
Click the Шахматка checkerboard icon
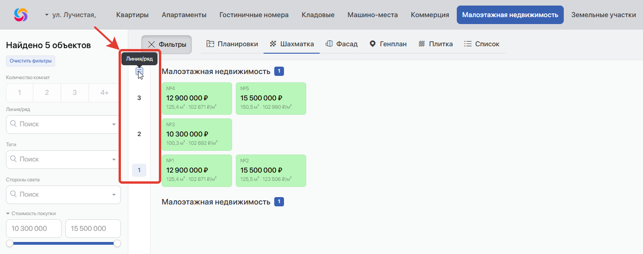[273, 44]
